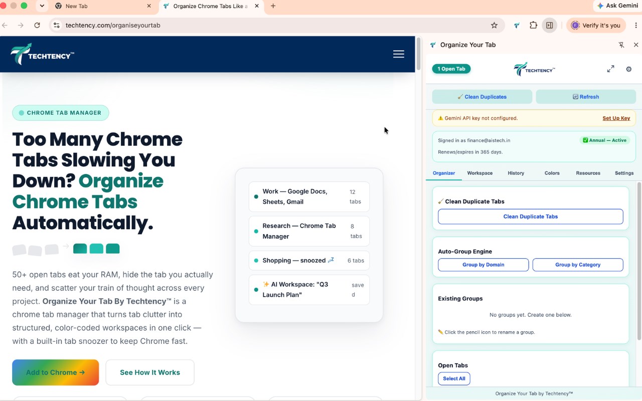The image size is (642, 401).
Task: Open Chrome's three-dot menu
Action: tap(636, 25)
